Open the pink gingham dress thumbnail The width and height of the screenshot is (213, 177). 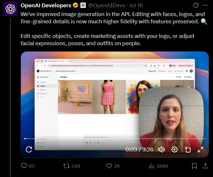coord(109,97)
